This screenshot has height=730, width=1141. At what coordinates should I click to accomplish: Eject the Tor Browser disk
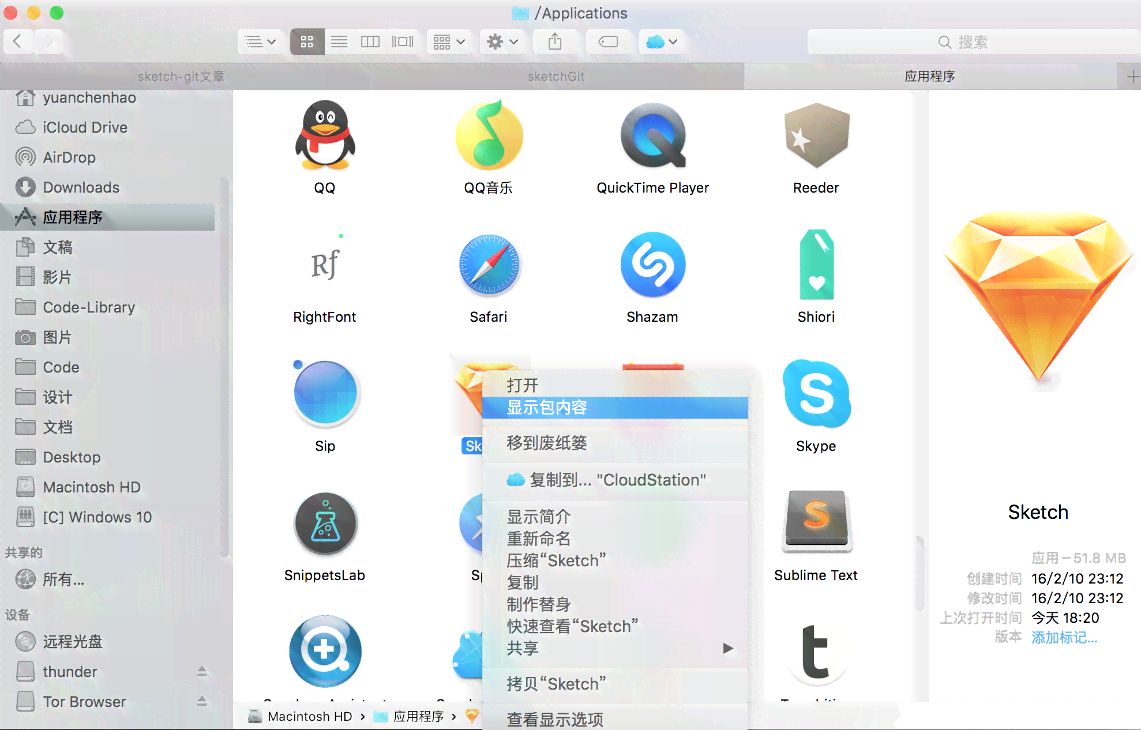pyautogui.click(x=202, y=701)
